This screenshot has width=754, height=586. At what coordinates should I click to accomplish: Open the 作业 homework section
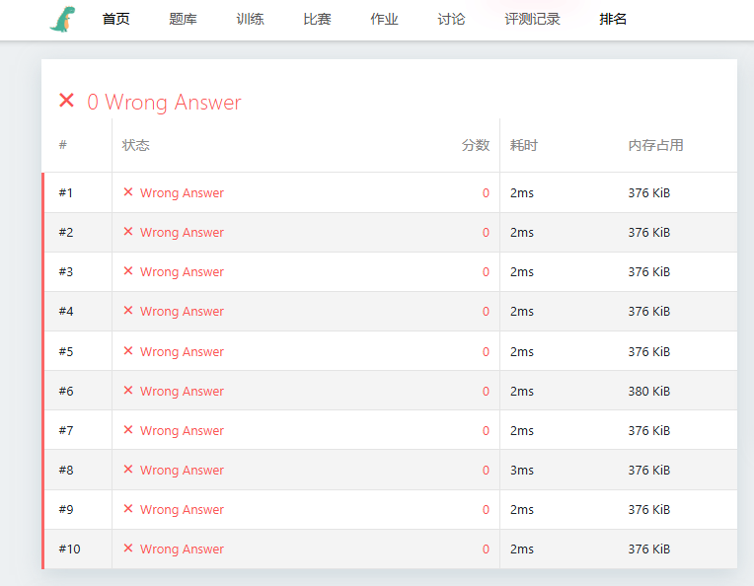pyautogui.click(x=384, y=19)
